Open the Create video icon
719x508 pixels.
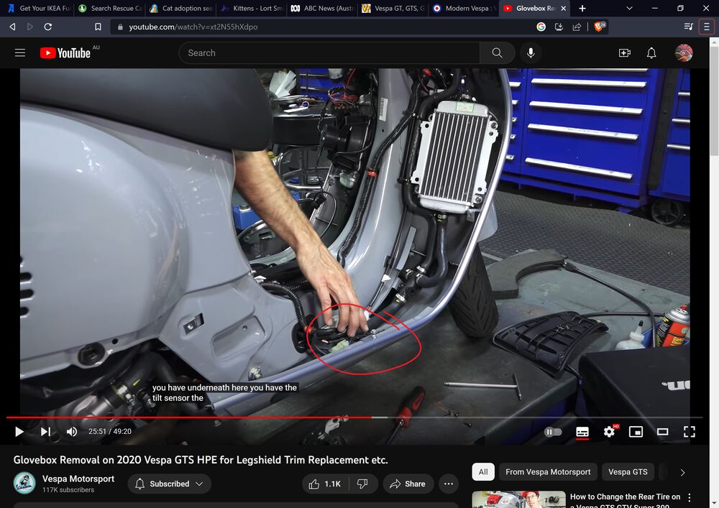(625, 52)
